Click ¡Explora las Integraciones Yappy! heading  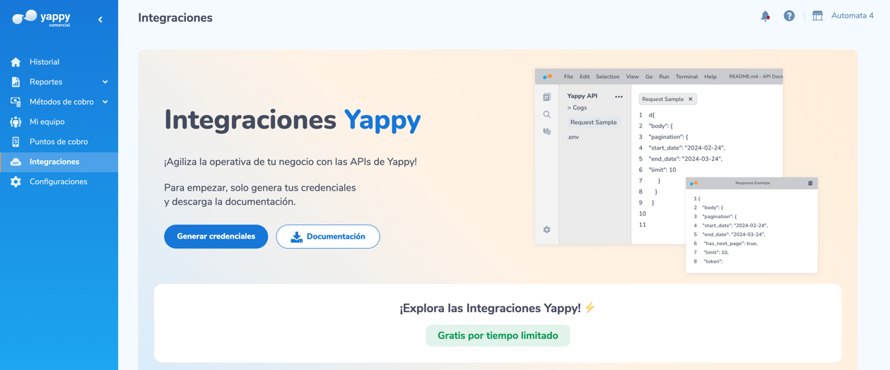[x=498, y=308]
